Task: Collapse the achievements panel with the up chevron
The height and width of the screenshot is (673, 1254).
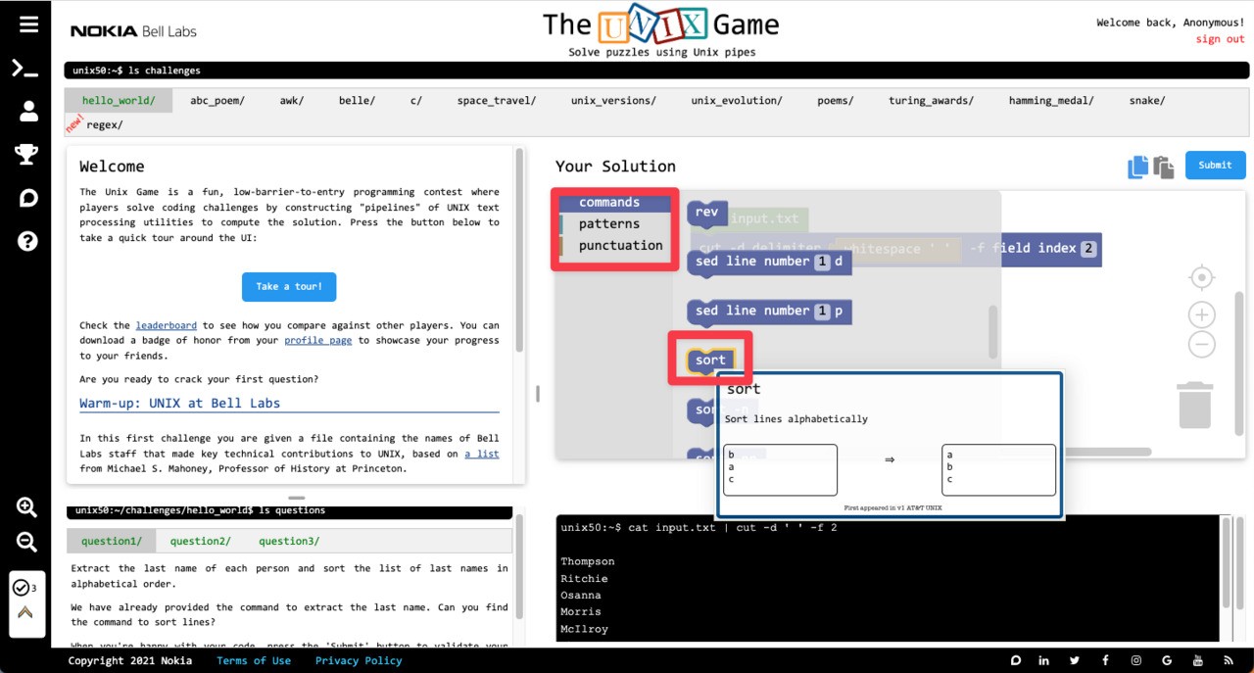Action: pos(26,611)
